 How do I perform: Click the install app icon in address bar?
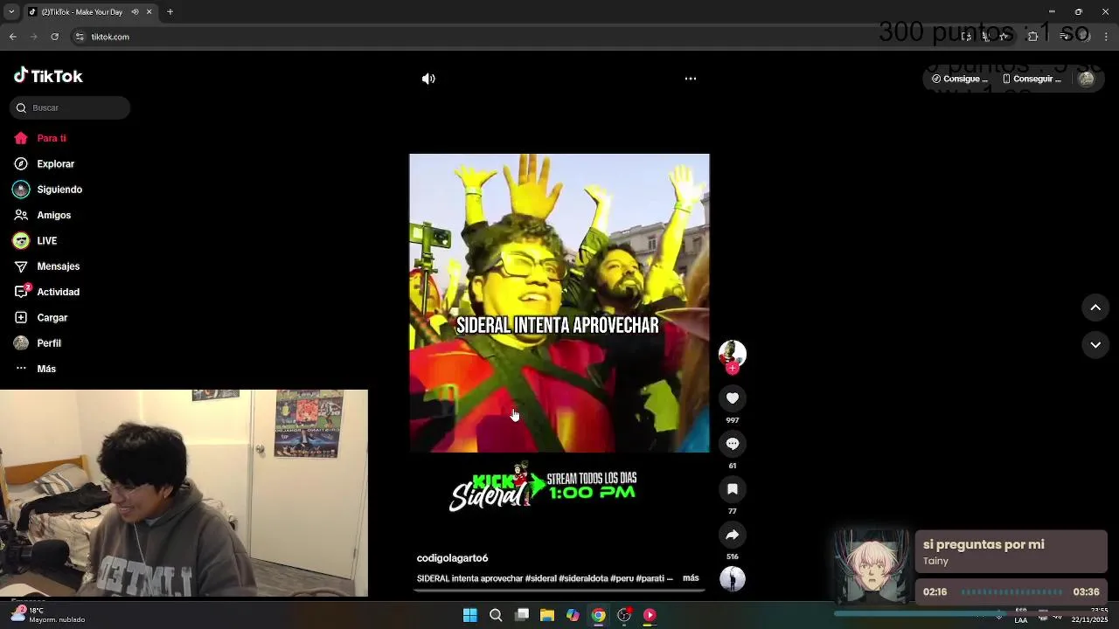(x=966, y=37)
